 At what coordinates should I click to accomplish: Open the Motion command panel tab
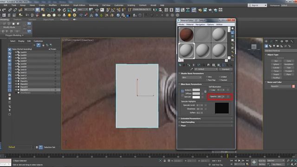(x=282, y=41)
